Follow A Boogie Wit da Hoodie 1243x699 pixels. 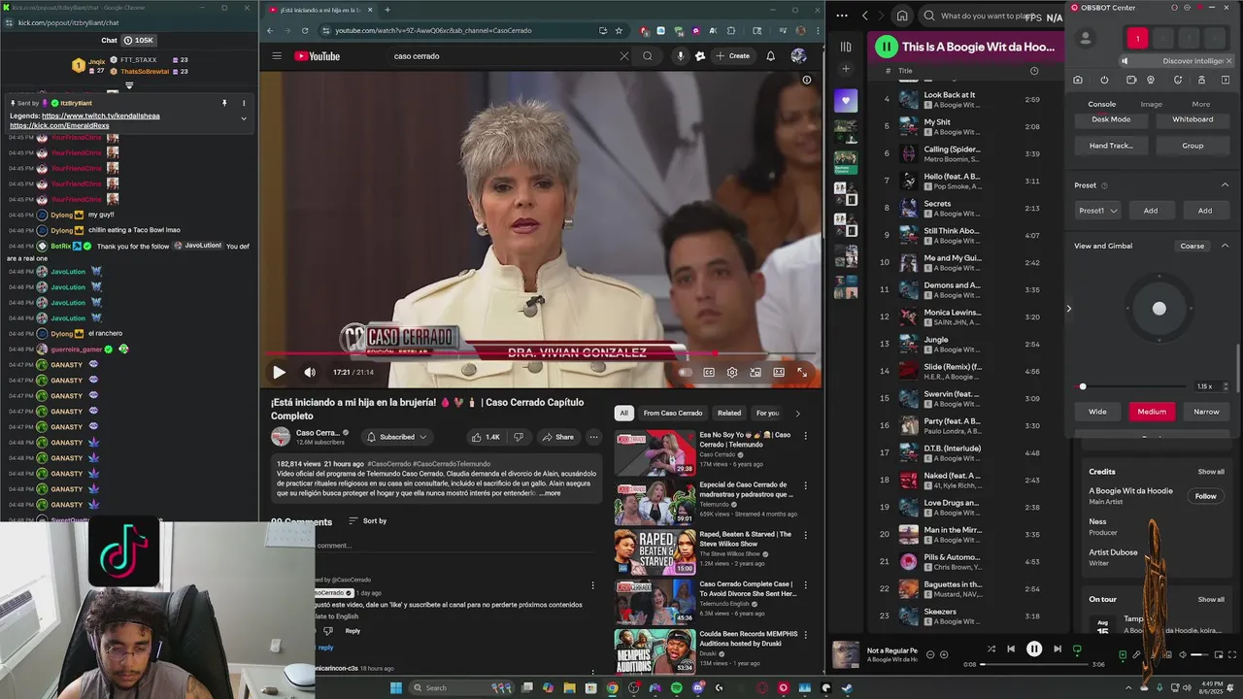[1205, 496]
